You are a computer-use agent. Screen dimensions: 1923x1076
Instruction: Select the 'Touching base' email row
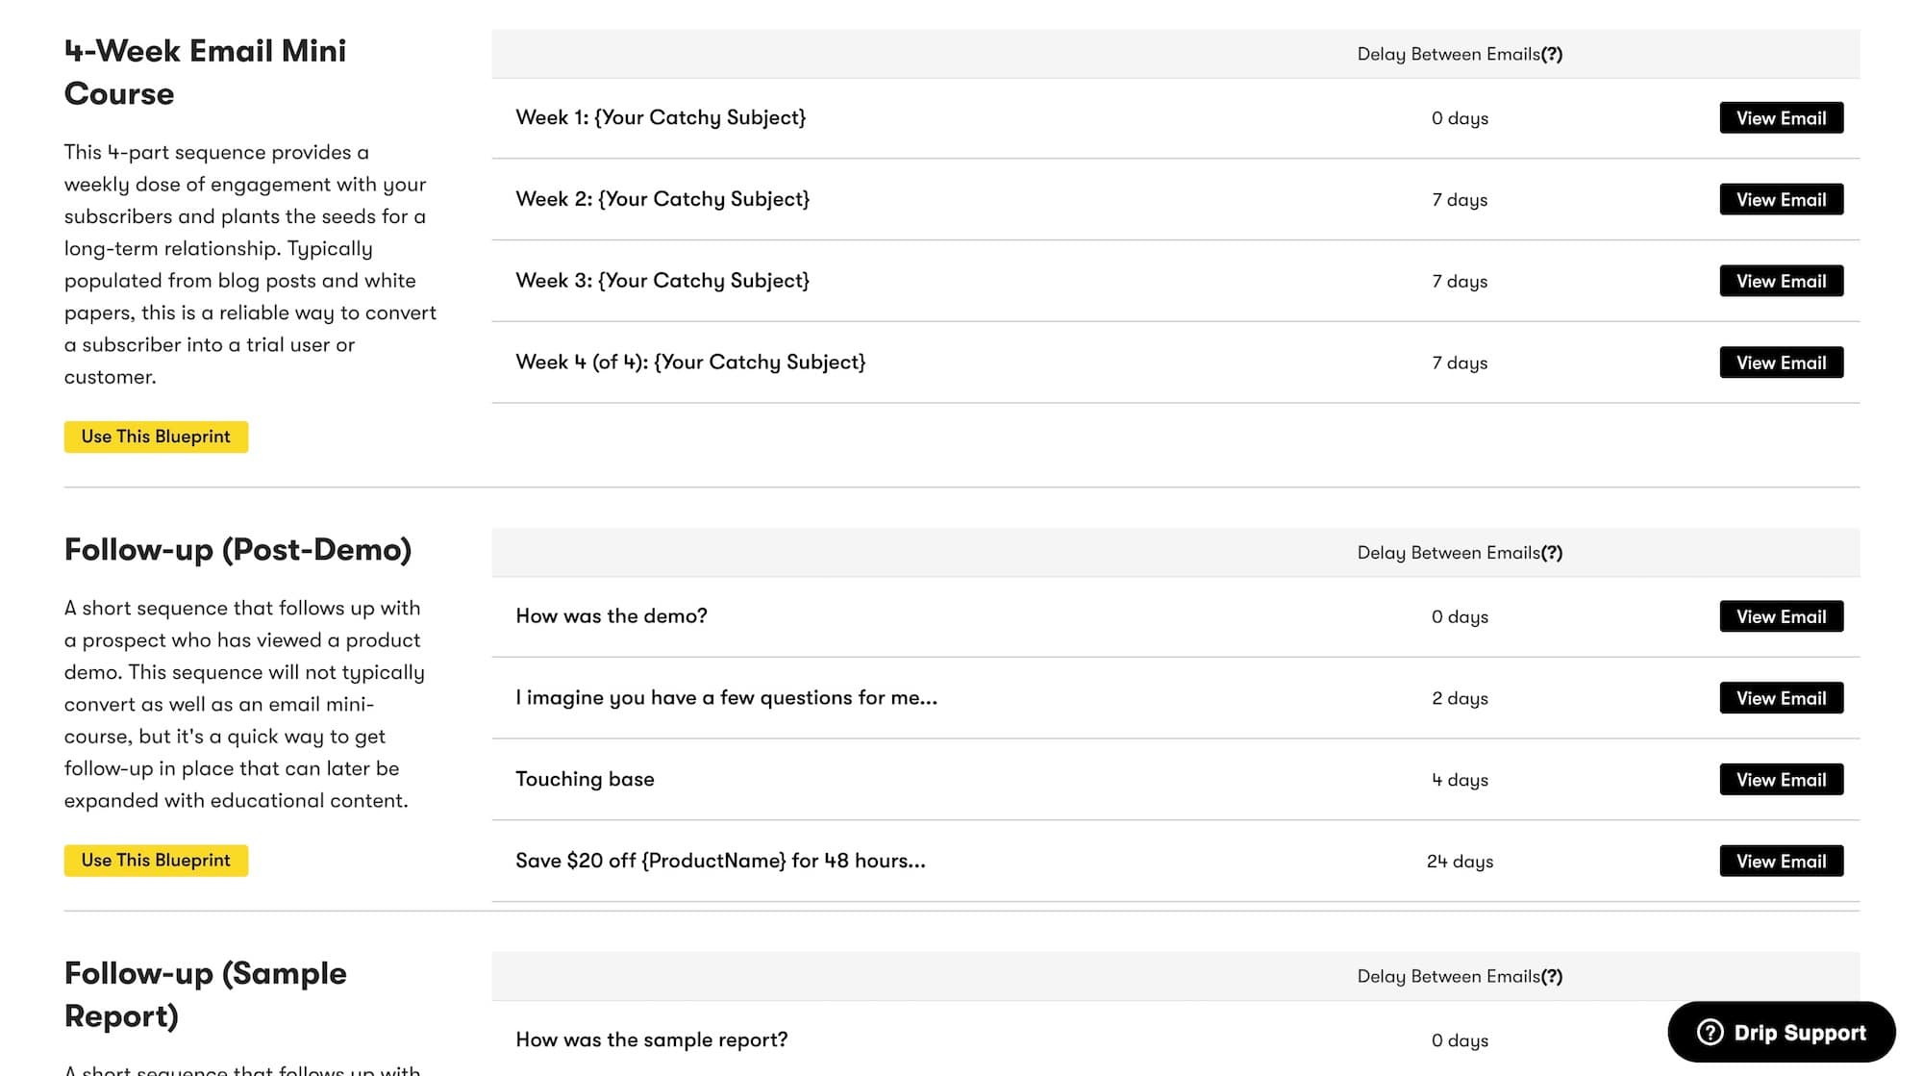pyautogui.click(x=584, y=780)
